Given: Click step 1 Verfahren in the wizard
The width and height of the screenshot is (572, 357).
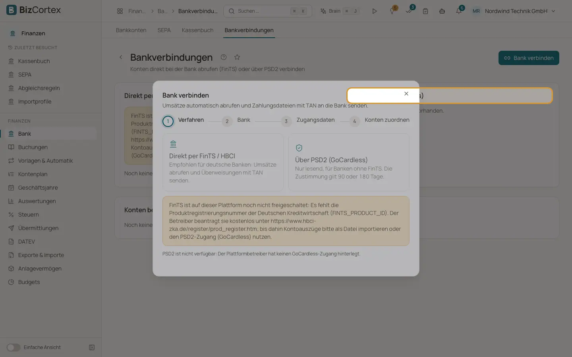Looking at the screenshot, I should point(183,121).
